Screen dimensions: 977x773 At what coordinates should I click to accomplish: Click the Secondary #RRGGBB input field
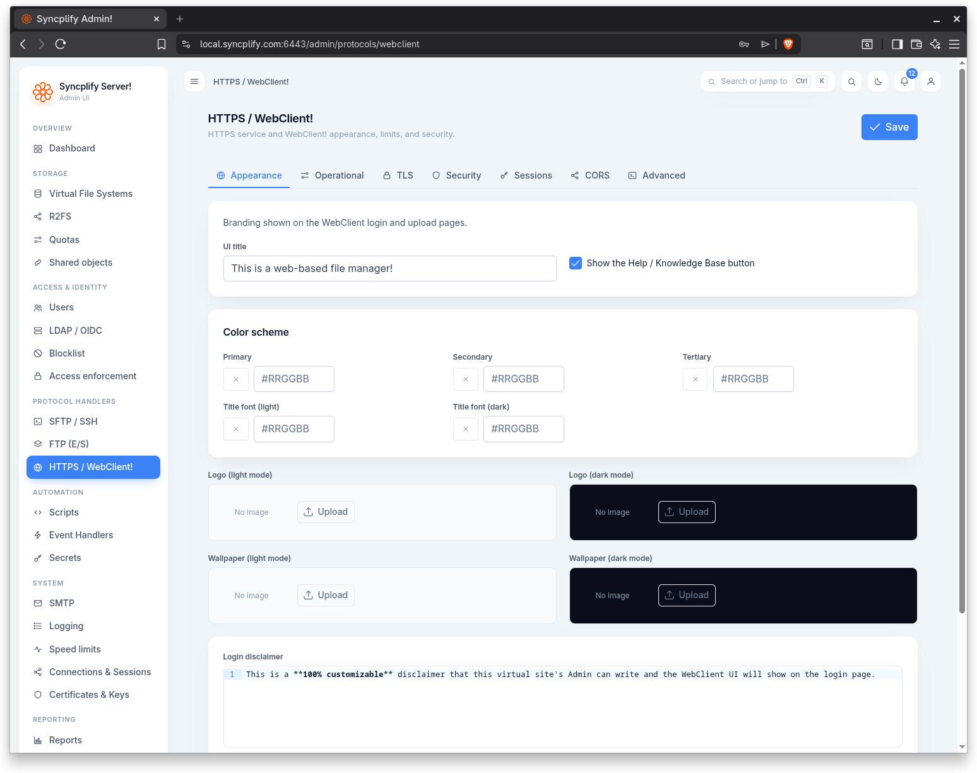[524, 379]
